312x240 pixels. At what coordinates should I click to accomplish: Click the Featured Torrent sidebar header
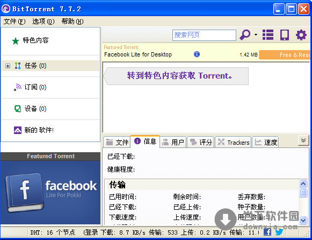[50, 156]
